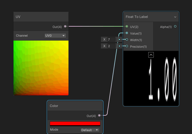Click the Color node Out(4) port
The height and width of the screenshot is (134, 192).
99,115
